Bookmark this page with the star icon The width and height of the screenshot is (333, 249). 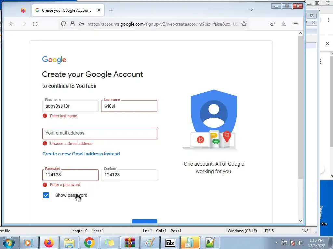click(244, 24)
